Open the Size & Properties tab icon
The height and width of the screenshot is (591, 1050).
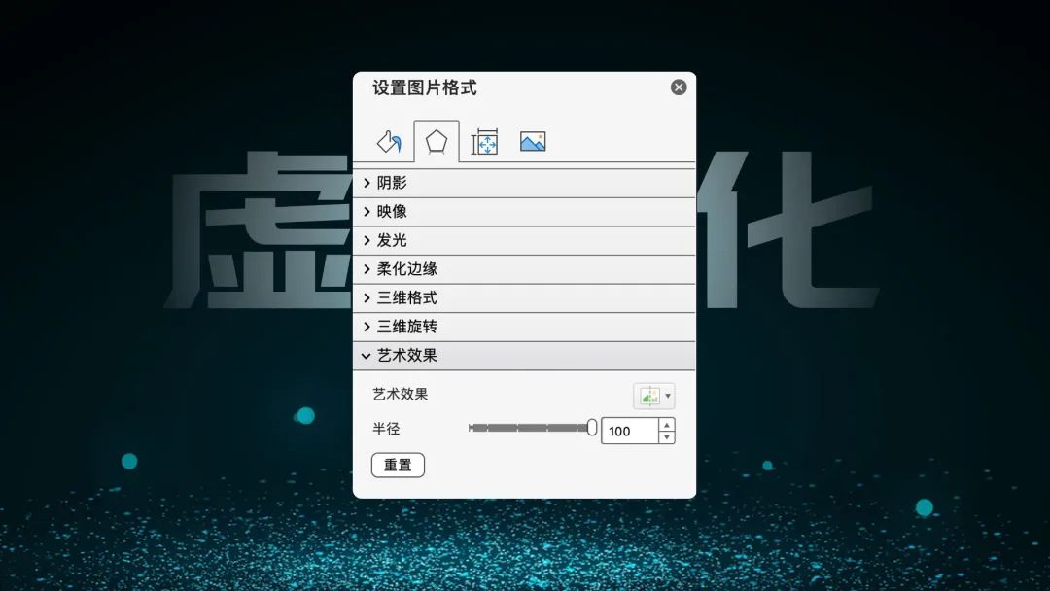pyautogui.click(x=484, y=142)
